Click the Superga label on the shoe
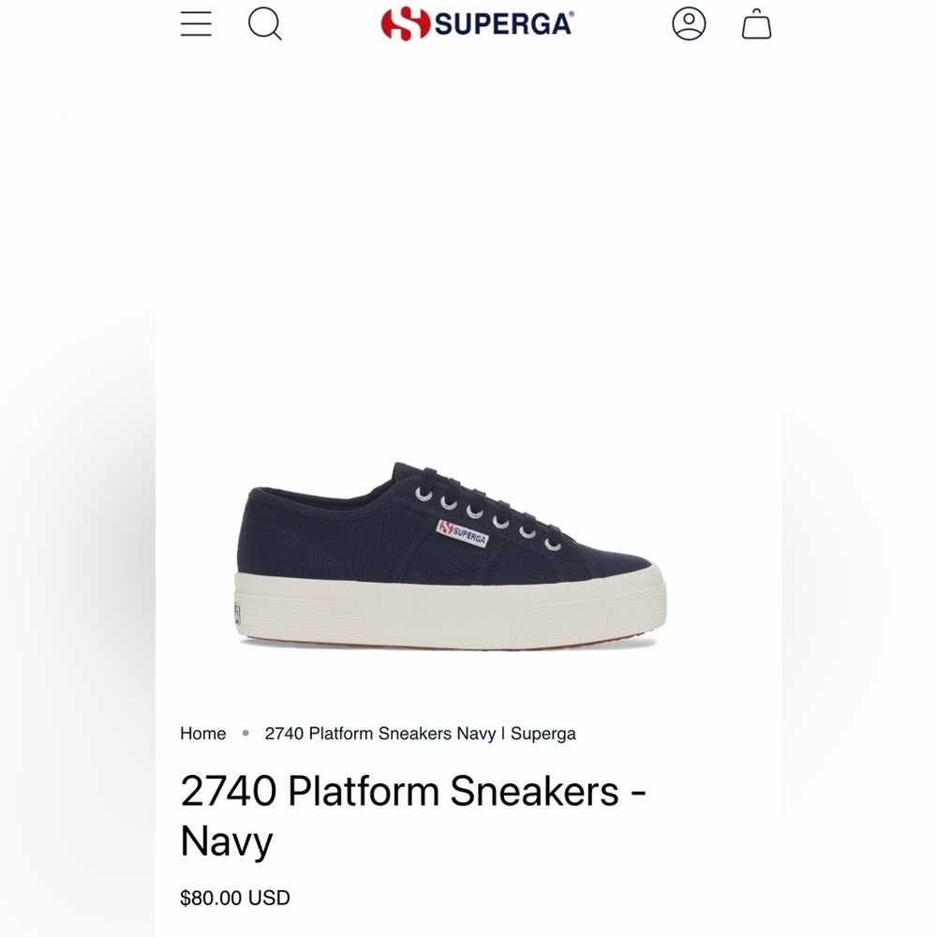This screenshot has width=937, height=937. [461, 534]
